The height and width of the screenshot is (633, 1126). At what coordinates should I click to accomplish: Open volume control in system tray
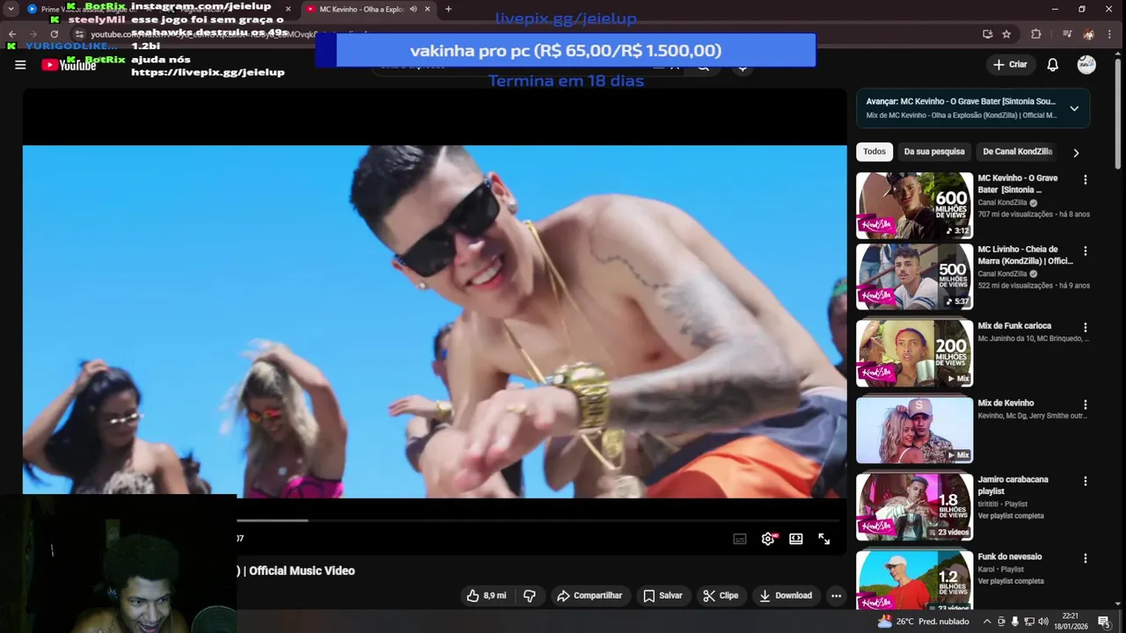(1043, 622)
